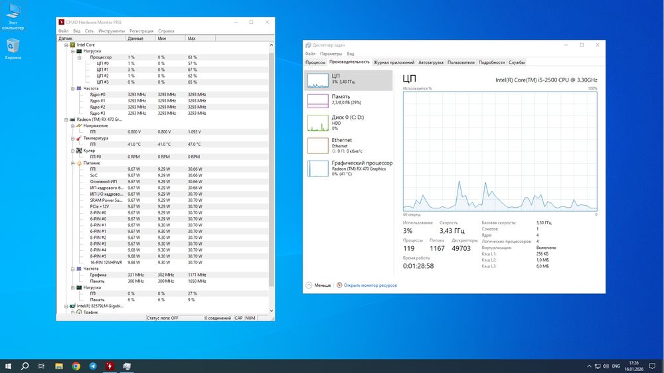Open Task View in the taskbar
664x373 pixels.
pos(41,366)
